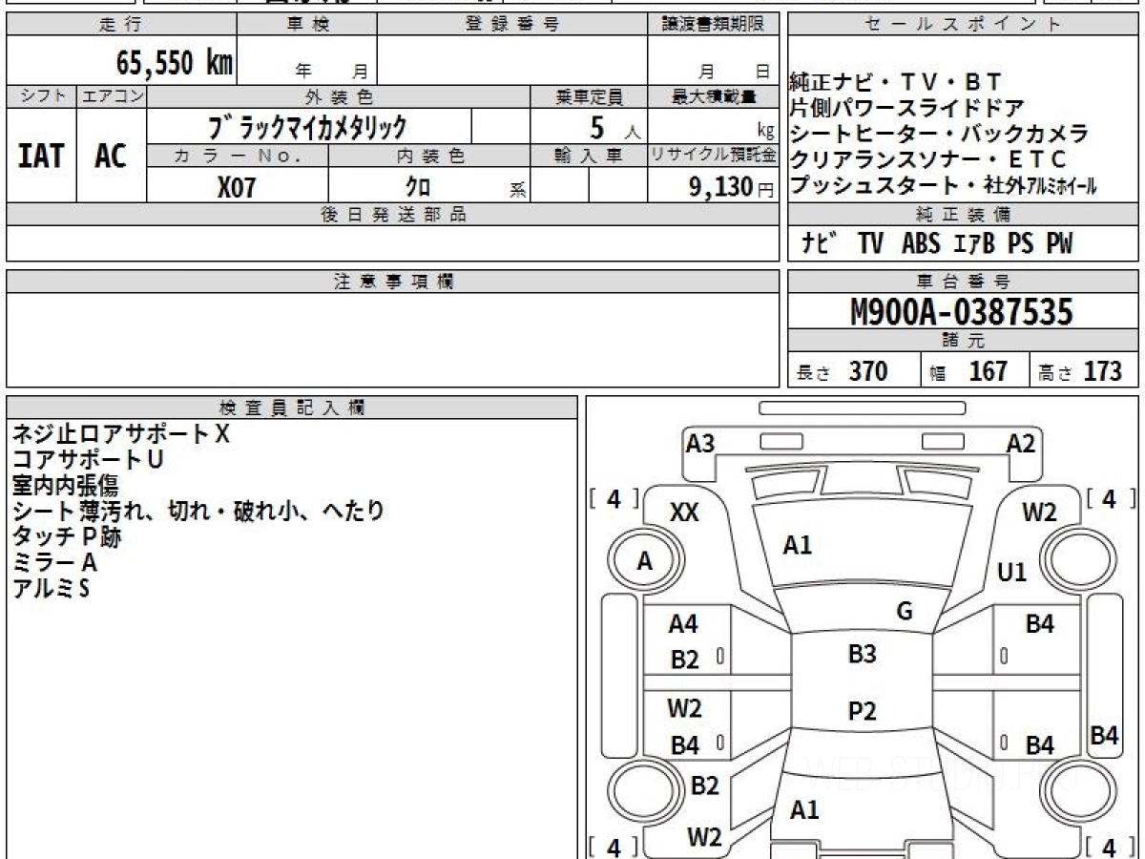
Task: Click the シフト label
Action: point(41,96)
